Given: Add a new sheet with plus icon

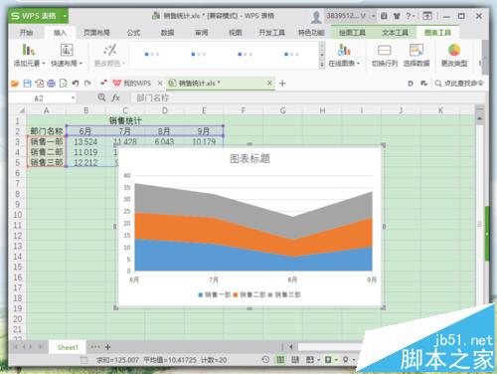Looking at the screenshot, I should [107, 347].
